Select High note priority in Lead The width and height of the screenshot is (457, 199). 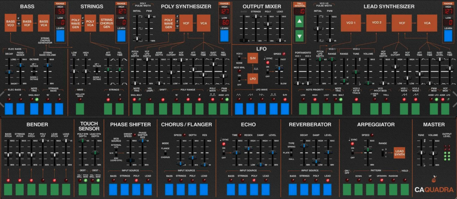315,109
